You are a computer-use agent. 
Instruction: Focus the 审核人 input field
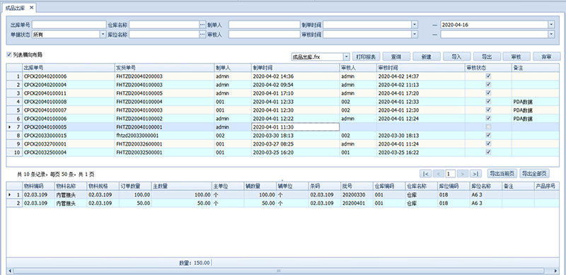coord(264,34)
